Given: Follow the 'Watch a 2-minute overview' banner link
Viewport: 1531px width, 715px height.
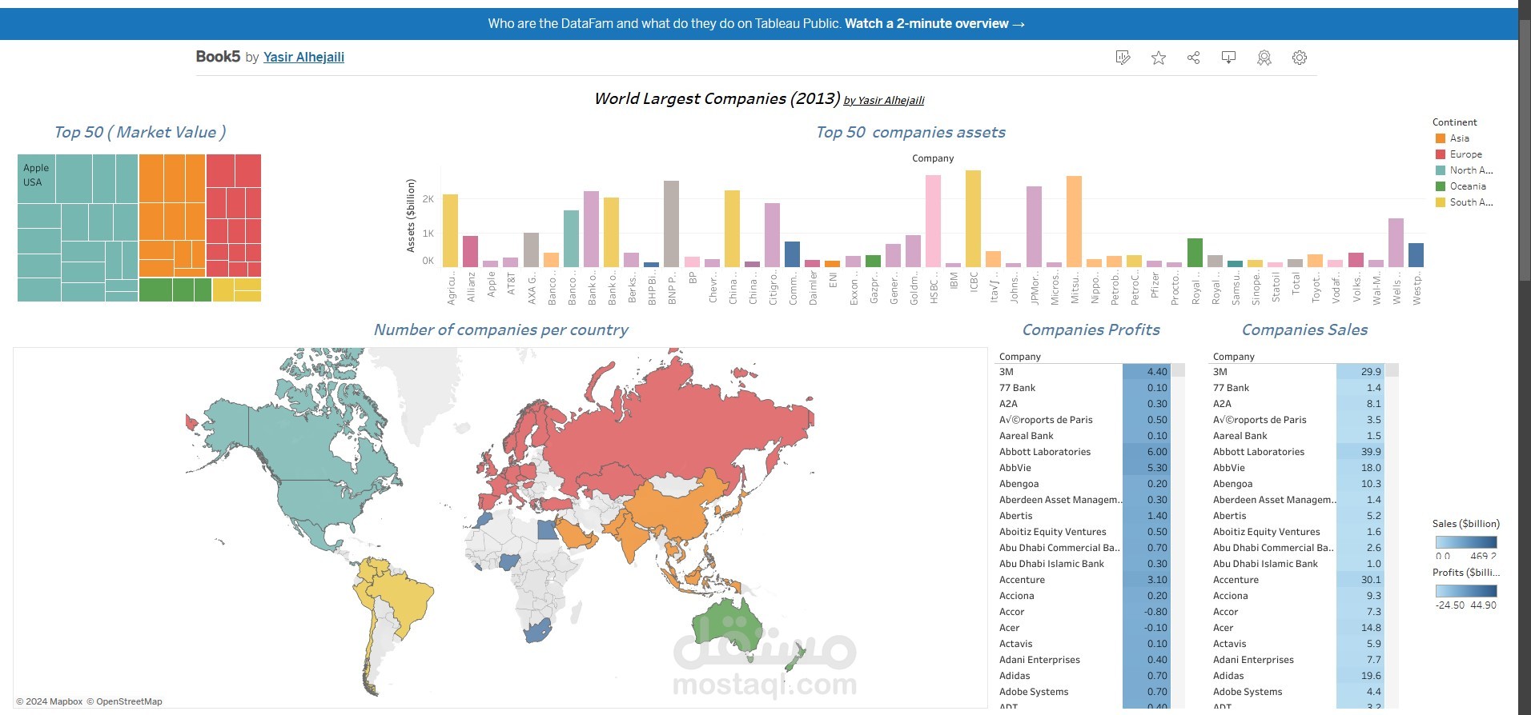Looking at the screenshot, I should [x=934, y=24].
